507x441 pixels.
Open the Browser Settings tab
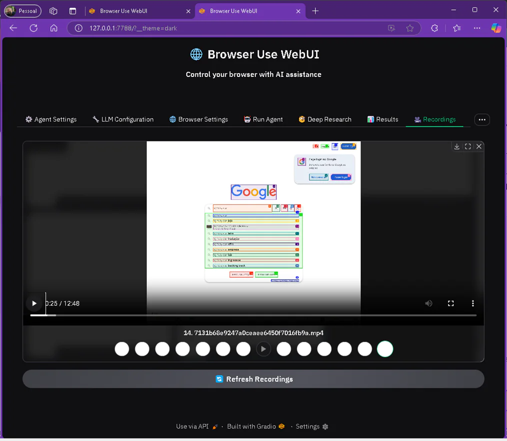coord(198,119)
